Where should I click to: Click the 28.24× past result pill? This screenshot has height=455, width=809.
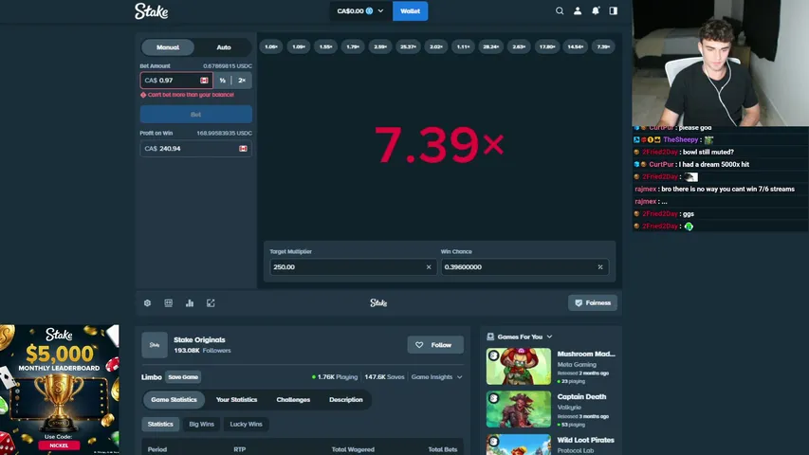click(490, 47)
